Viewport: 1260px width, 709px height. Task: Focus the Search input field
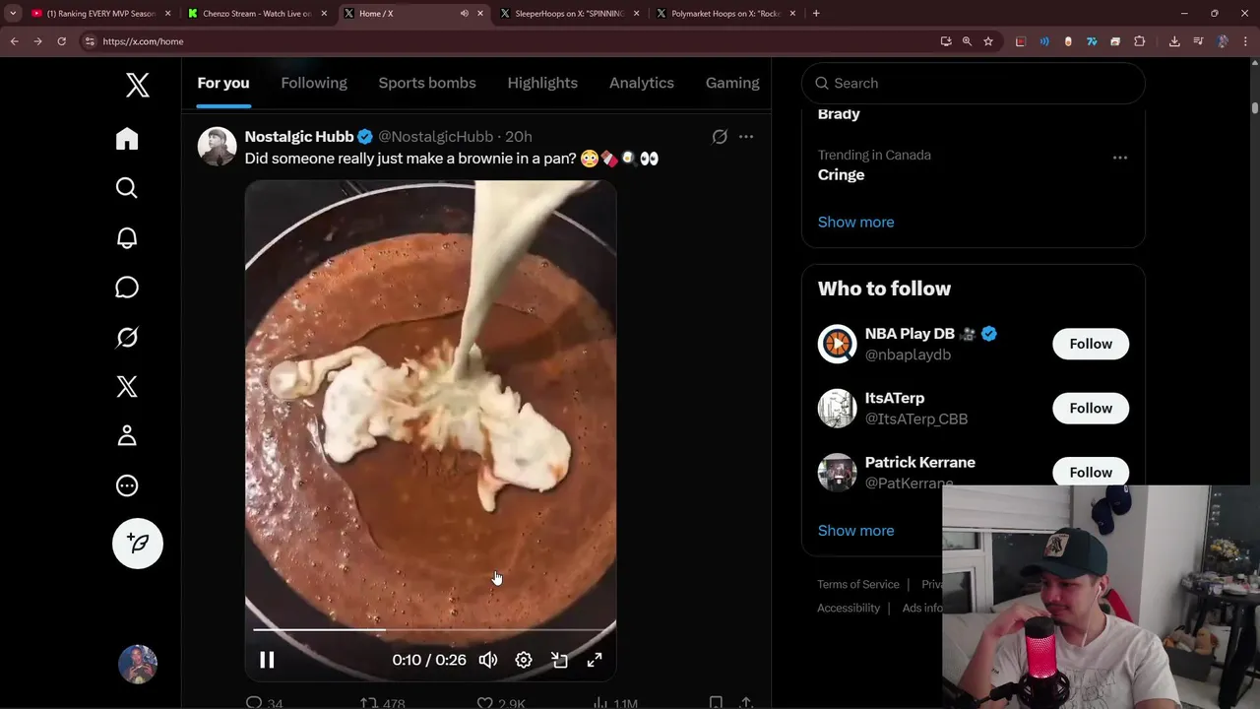pos(973,83)
